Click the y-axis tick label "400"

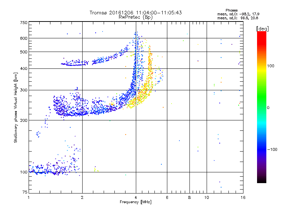tap(24, 69)
